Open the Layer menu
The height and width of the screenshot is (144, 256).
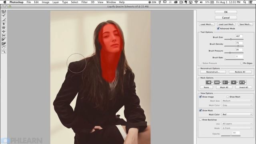click(x=56, y=2)
